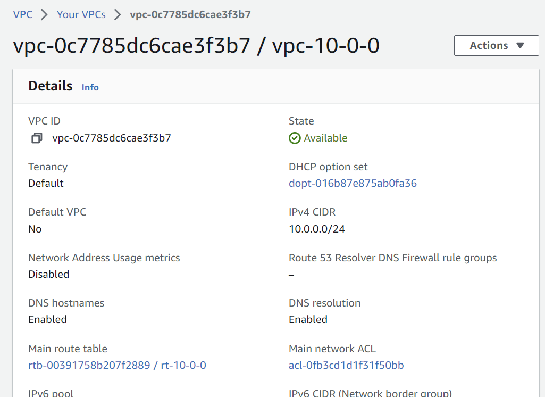Copy the VPC ID with the copy icon
This screenshot has width=545, height=397.
(37, 138)
